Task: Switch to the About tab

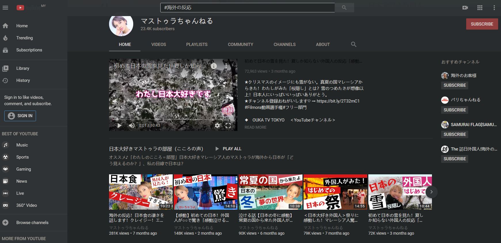Action: [323, 45]
